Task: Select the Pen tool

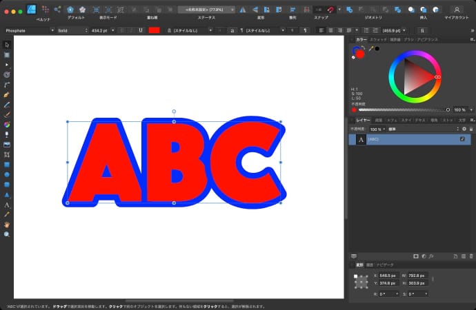Action: coord(7,94)
